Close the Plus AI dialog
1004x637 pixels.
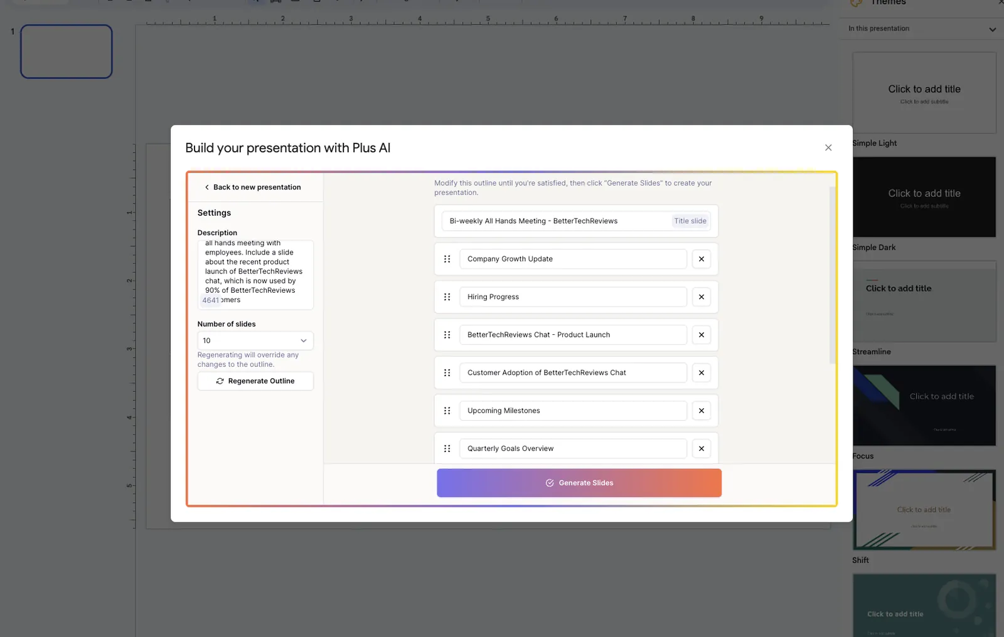point(828,148)
